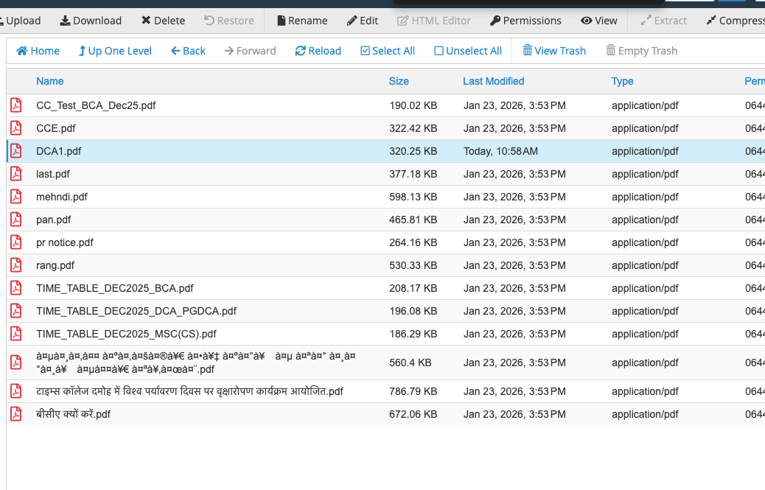The image size is (765, 490).
Task: Sort by Size column header
Action: (x=399, y=81)
